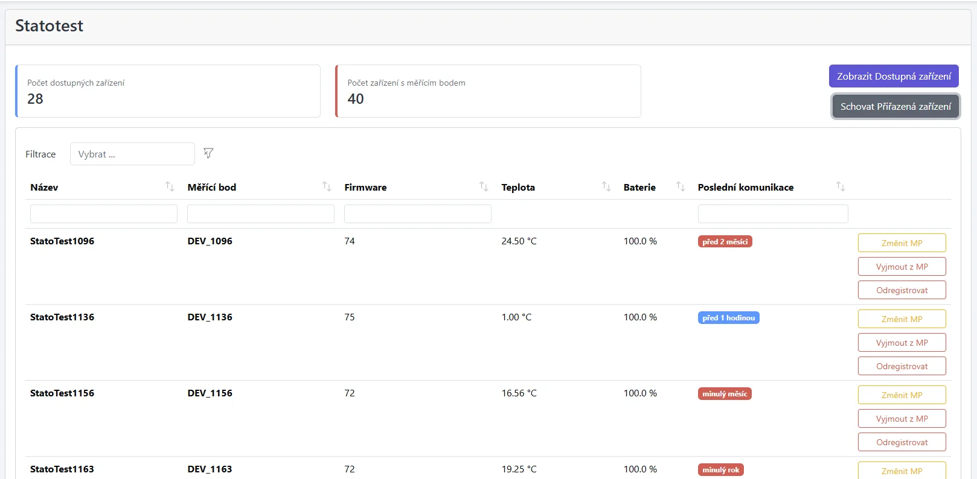Click Změnit MP for StatoTest1096
This screenshot has height=479, width=977.
click(x=902, y=243)
